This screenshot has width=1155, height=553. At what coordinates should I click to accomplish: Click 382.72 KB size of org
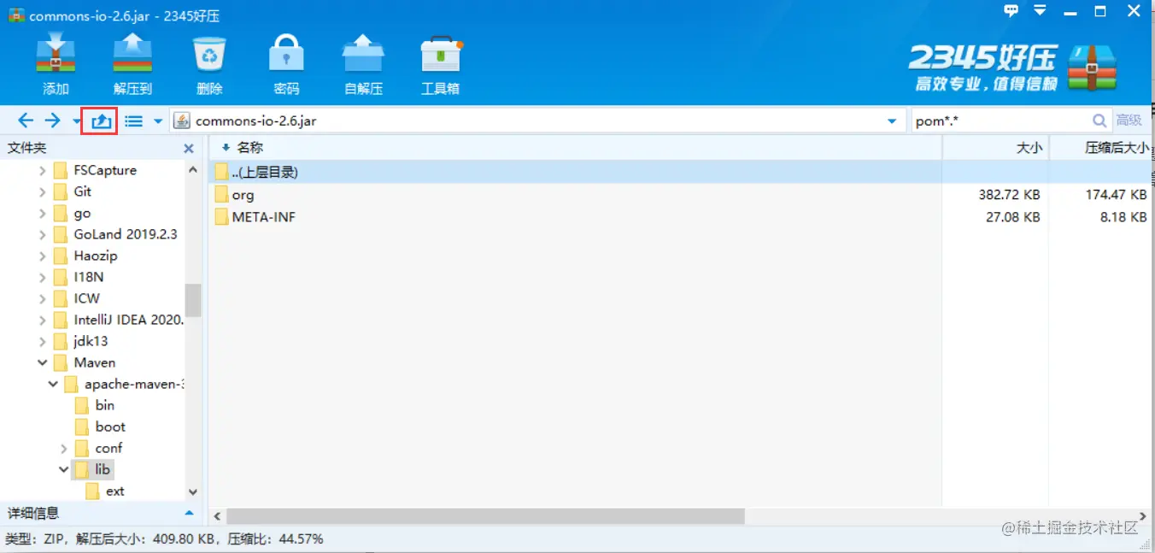pyautogui.click(x=1009, y=195)
